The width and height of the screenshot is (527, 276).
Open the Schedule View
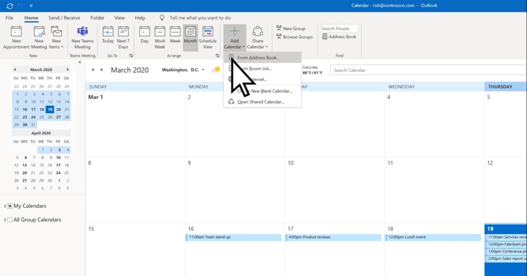point(208,37)
